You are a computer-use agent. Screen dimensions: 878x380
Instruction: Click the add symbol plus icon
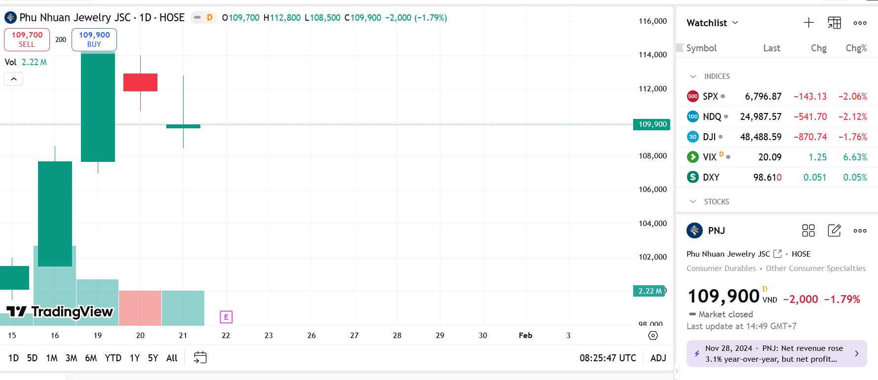[808, 23]
